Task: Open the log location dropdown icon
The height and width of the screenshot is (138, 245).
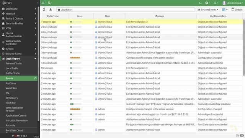Action: pos(225,10)
